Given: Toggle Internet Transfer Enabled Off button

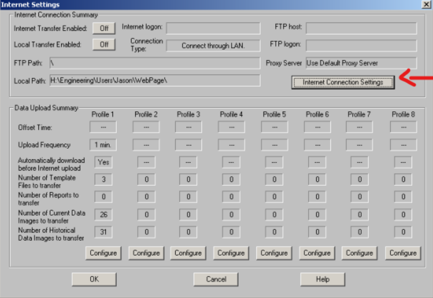Looking at the screenshot, I should pos(104,28).
